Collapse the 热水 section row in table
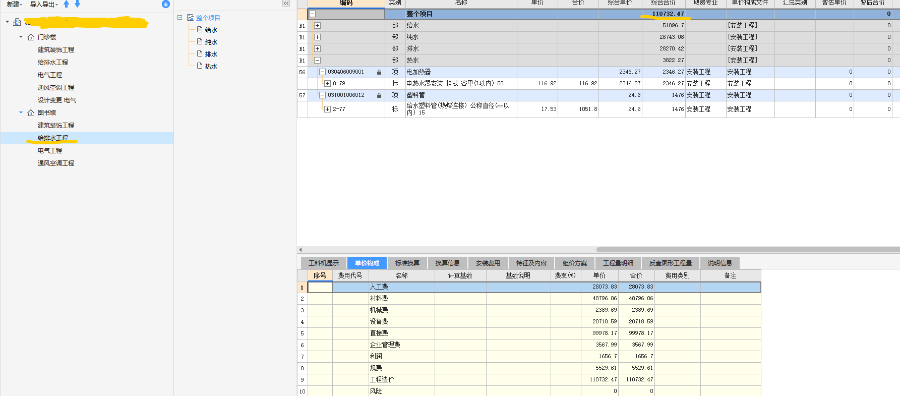The height and width of the screenshot is (396, 900). (x=317, y=60)
